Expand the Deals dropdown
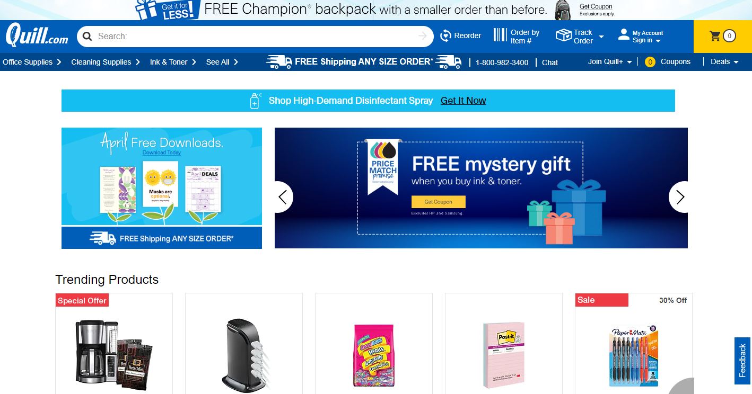This screenshot has width=752, height=394. point(724,62)
